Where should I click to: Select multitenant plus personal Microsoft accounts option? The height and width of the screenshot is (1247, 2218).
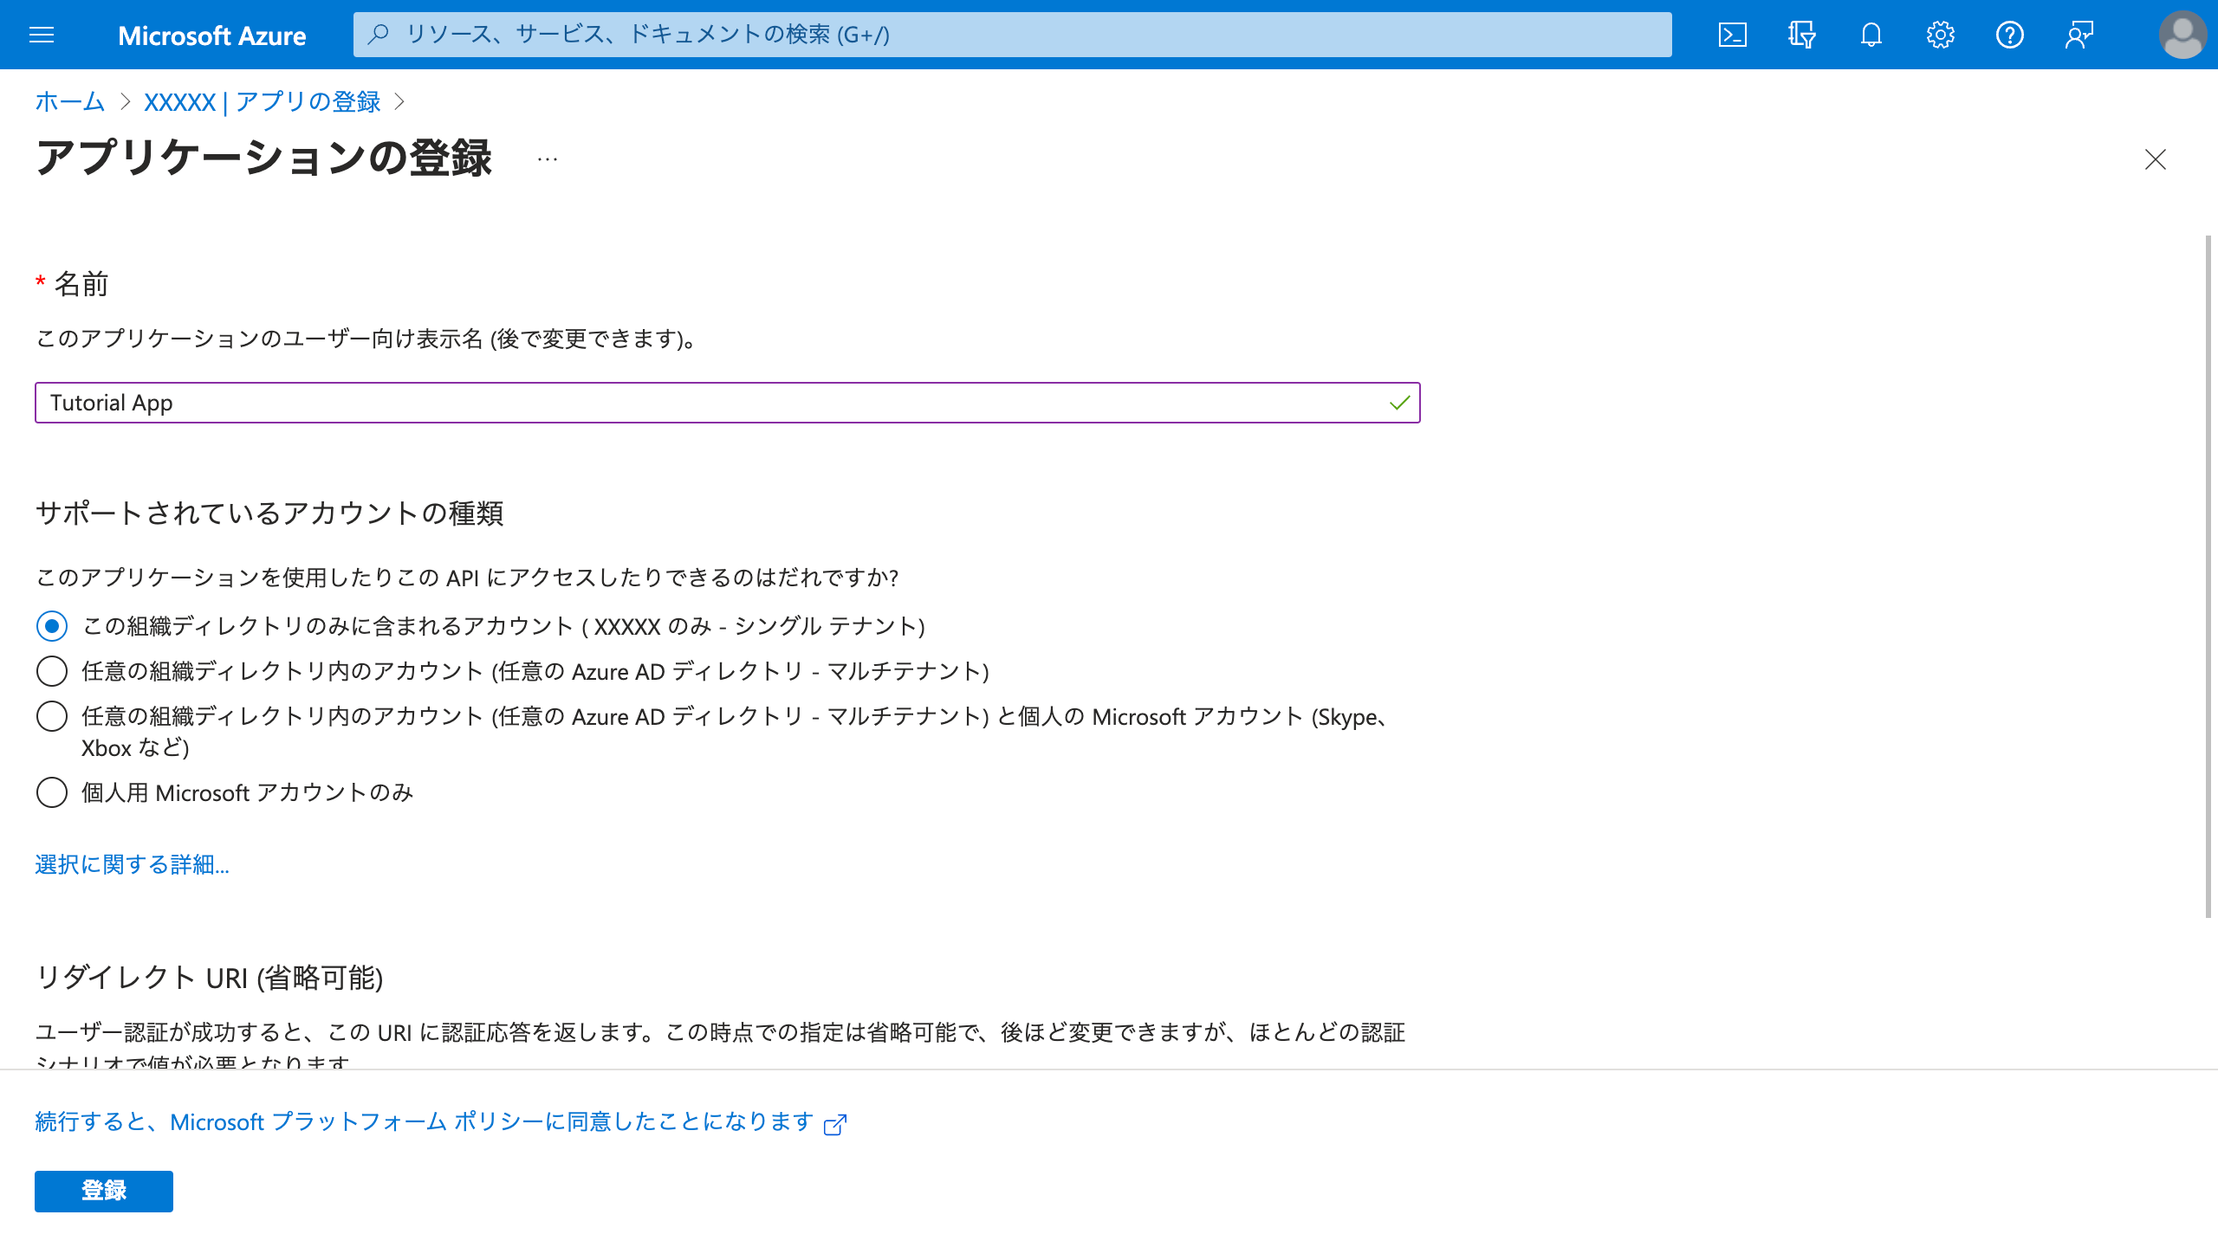pos(52,716)
